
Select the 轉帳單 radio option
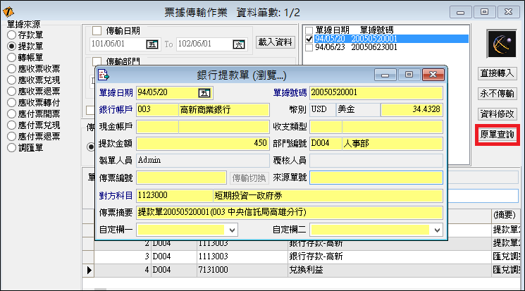pyautogui.click(x=11, y=57)
